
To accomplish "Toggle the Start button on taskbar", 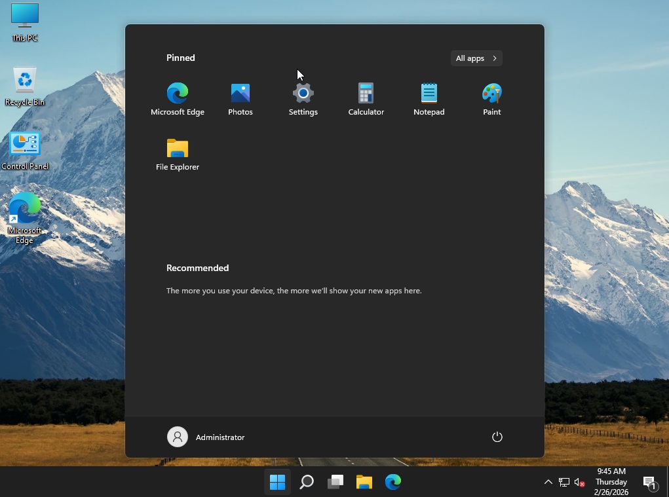I will [x=278, y=482].
